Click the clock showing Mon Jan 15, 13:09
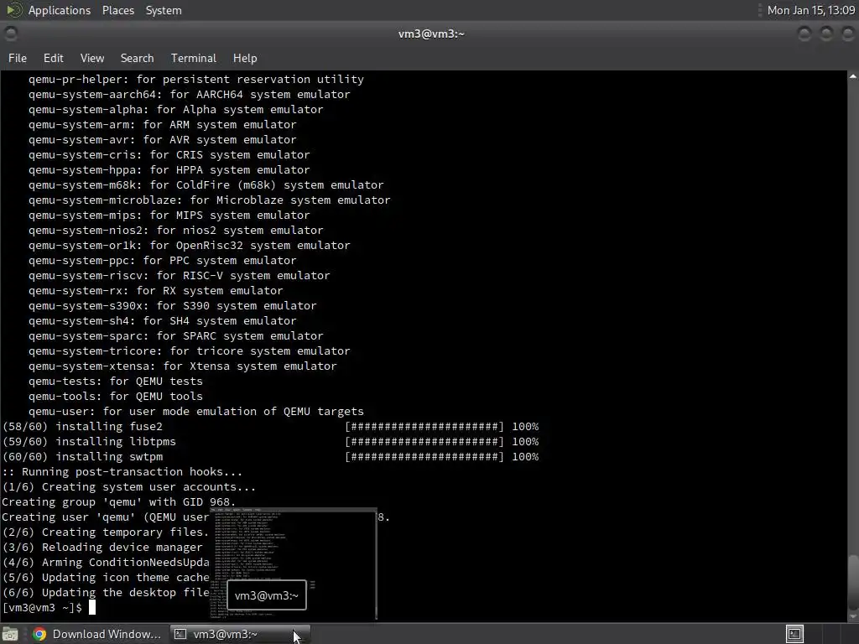 (x=811, y=10)
